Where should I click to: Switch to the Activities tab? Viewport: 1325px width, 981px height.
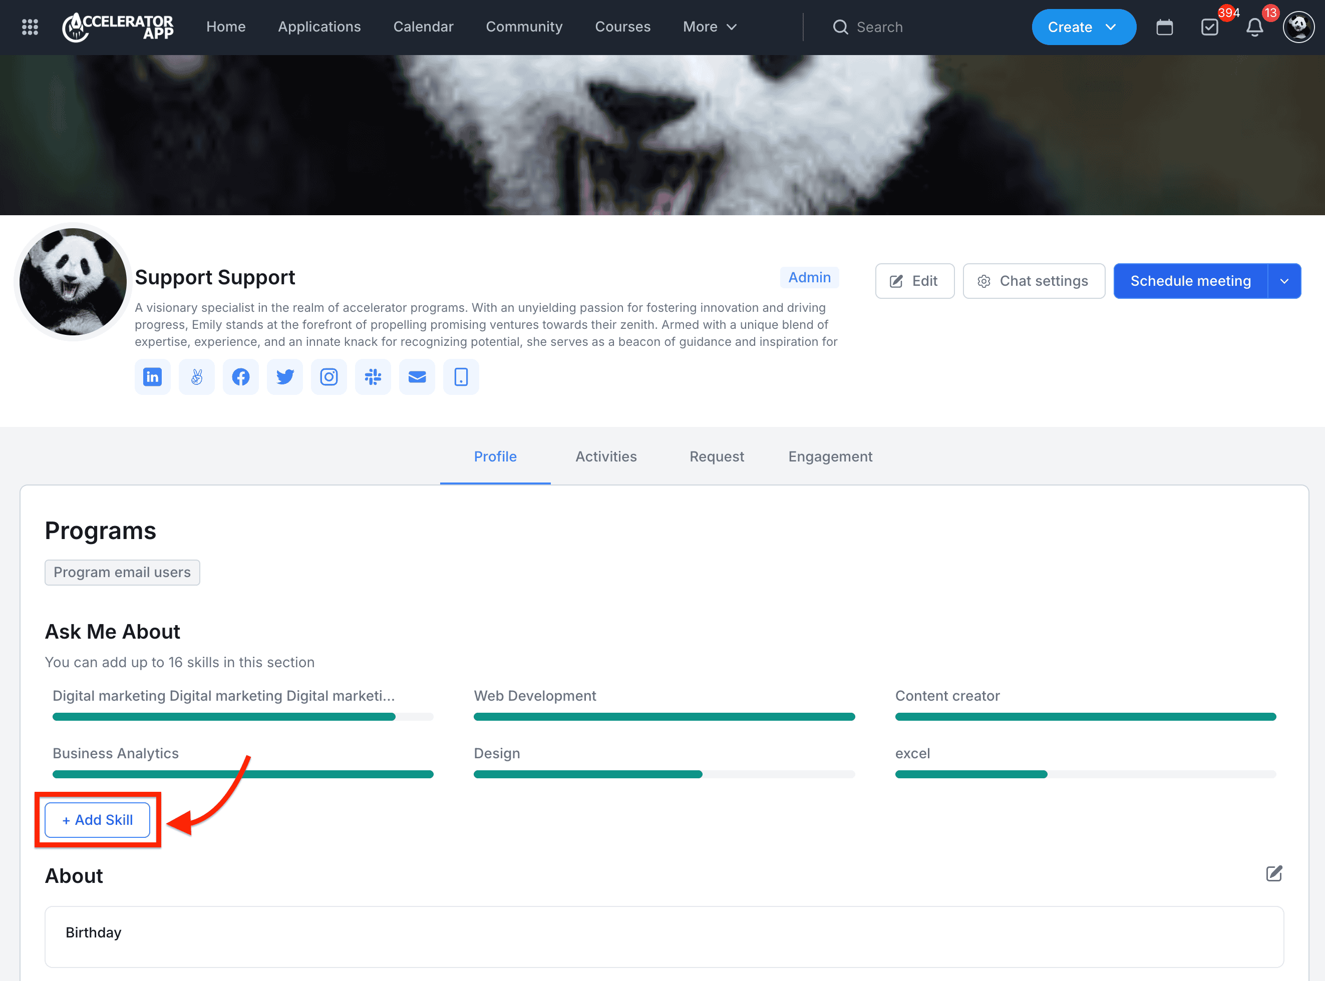pos(605,456)
